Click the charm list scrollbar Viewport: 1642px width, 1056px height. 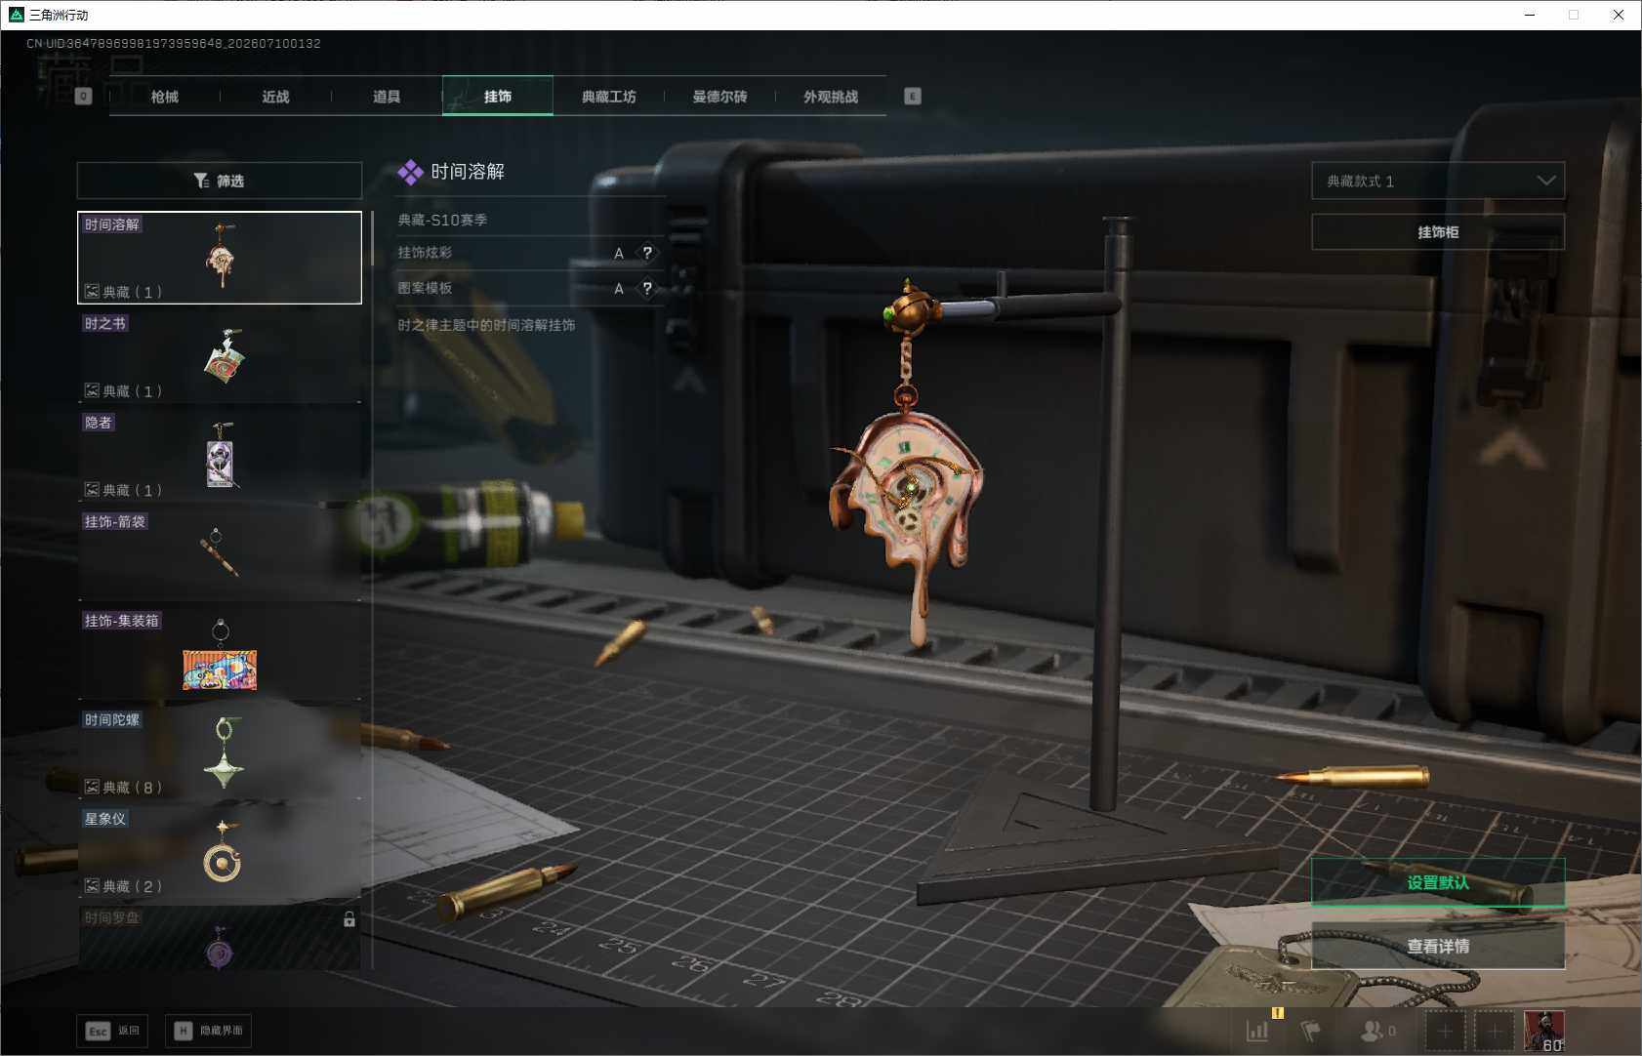[372, 238]
